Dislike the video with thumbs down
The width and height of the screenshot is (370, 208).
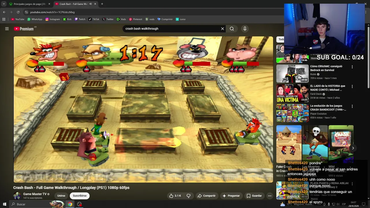[x=188, y=196]
